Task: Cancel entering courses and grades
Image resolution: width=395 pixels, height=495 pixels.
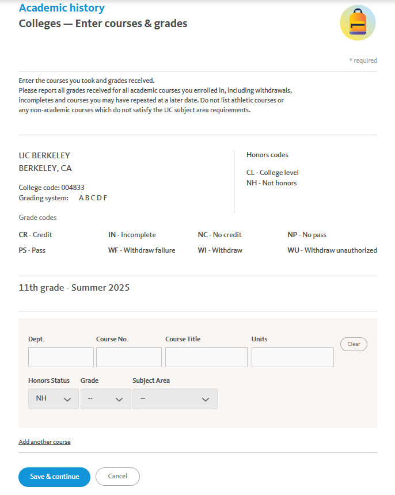Action: click(117, 477)
